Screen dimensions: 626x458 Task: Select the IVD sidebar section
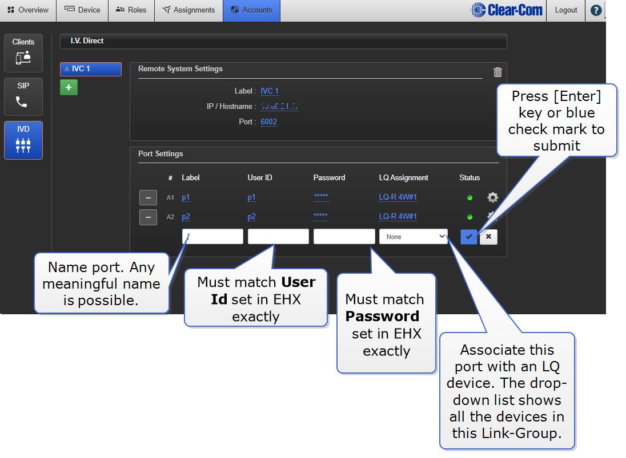click(23, 140)
